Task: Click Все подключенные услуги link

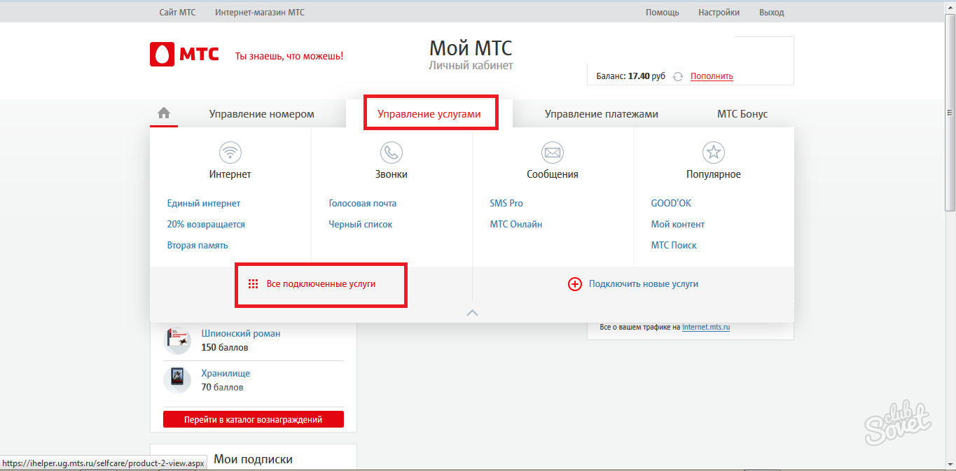Action: tap(321, 284)
